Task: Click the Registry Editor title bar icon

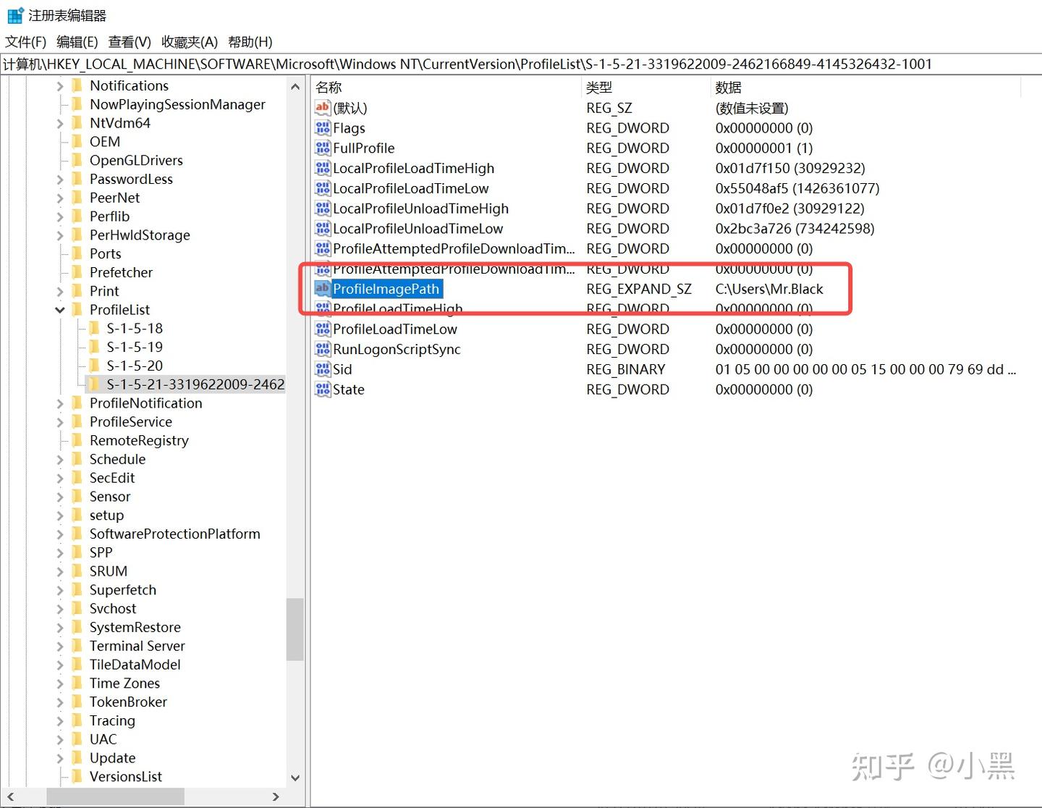Action: click(14, 14)
